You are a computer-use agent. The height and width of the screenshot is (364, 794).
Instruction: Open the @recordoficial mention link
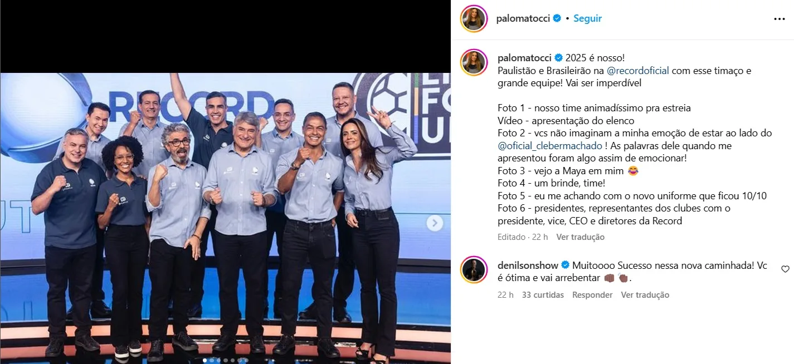[638, 71]
